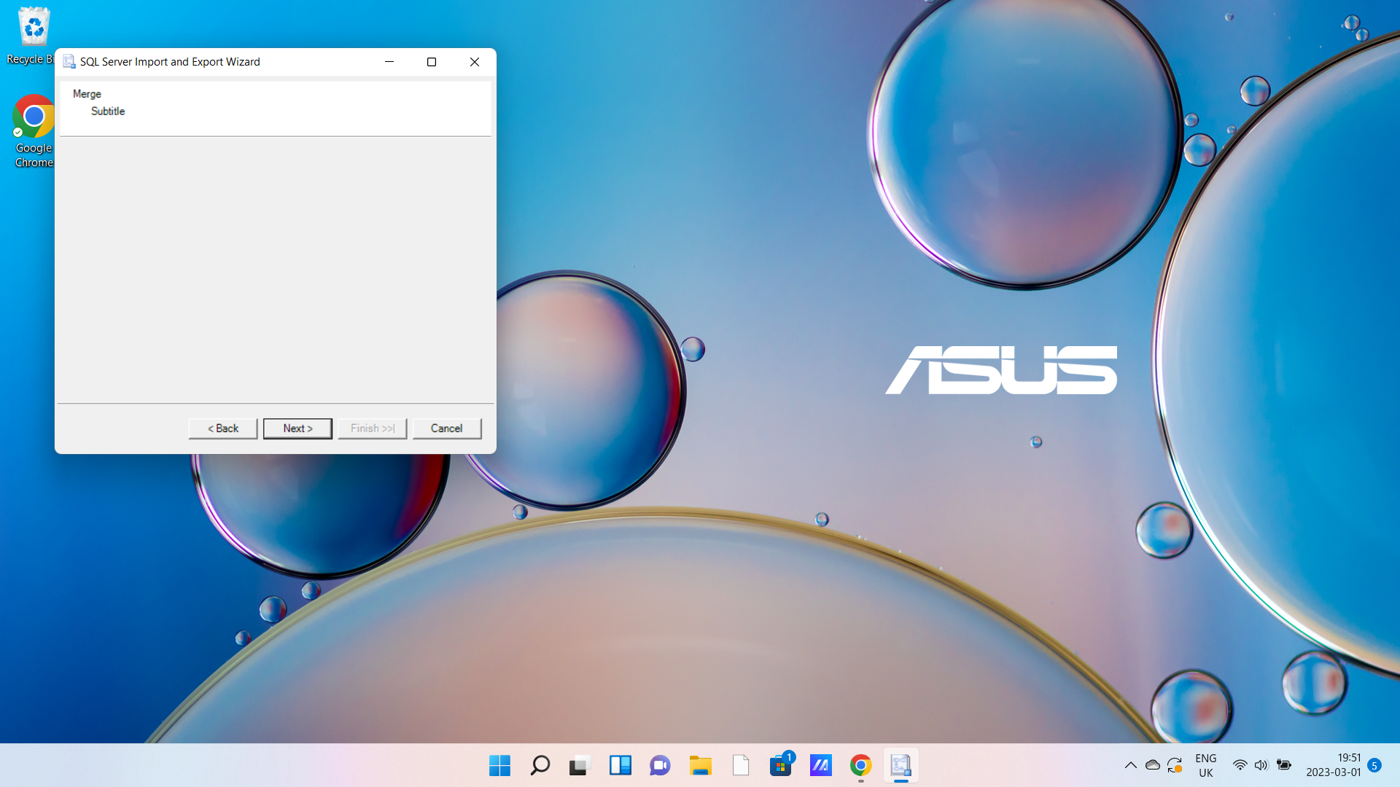The height and width of the screenshot is (787, 1400).
Task: Cancel the SQL Server Import and Export Wizard
Action: pos(447,428)
